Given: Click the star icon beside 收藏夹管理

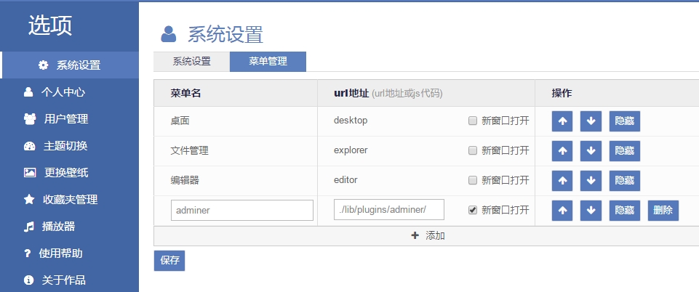Looking at the screenshot, I should (29, 200).
